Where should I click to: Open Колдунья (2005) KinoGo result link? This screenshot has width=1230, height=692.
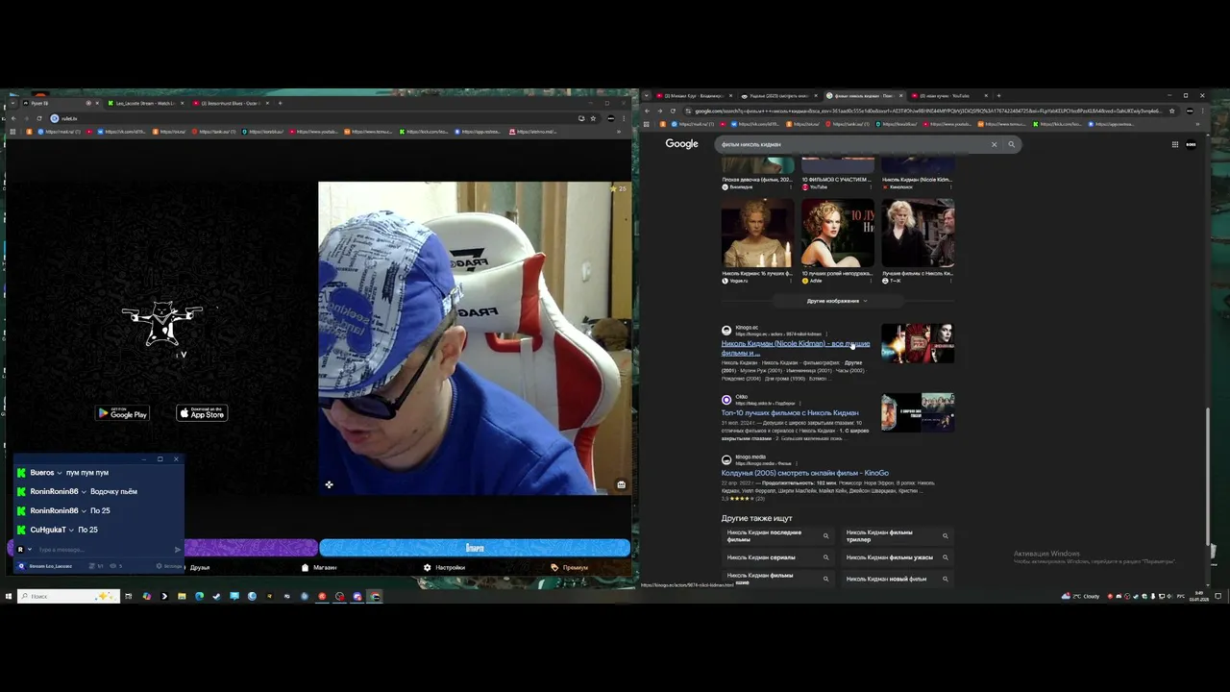point(805,473)
